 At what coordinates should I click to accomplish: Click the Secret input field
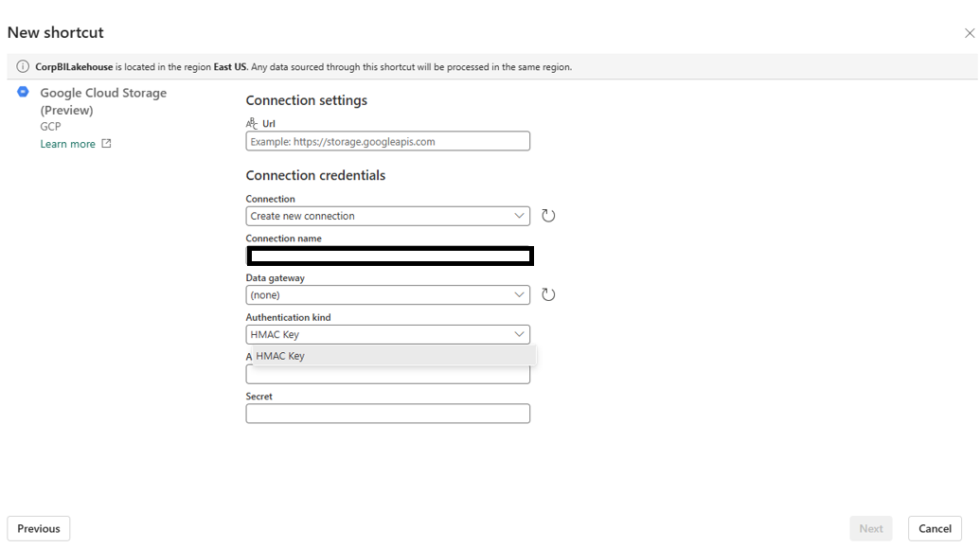click(x=387, y=414)
